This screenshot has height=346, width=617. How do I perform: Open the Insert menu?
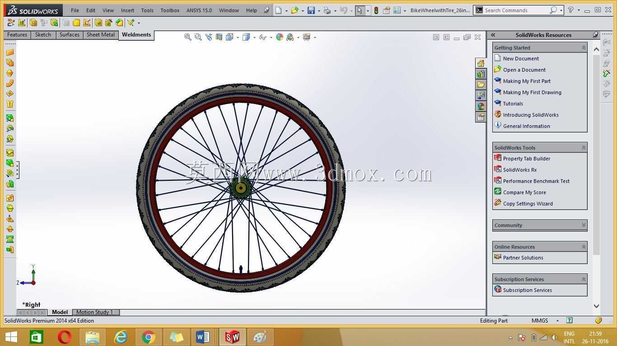tap(127, 10)
